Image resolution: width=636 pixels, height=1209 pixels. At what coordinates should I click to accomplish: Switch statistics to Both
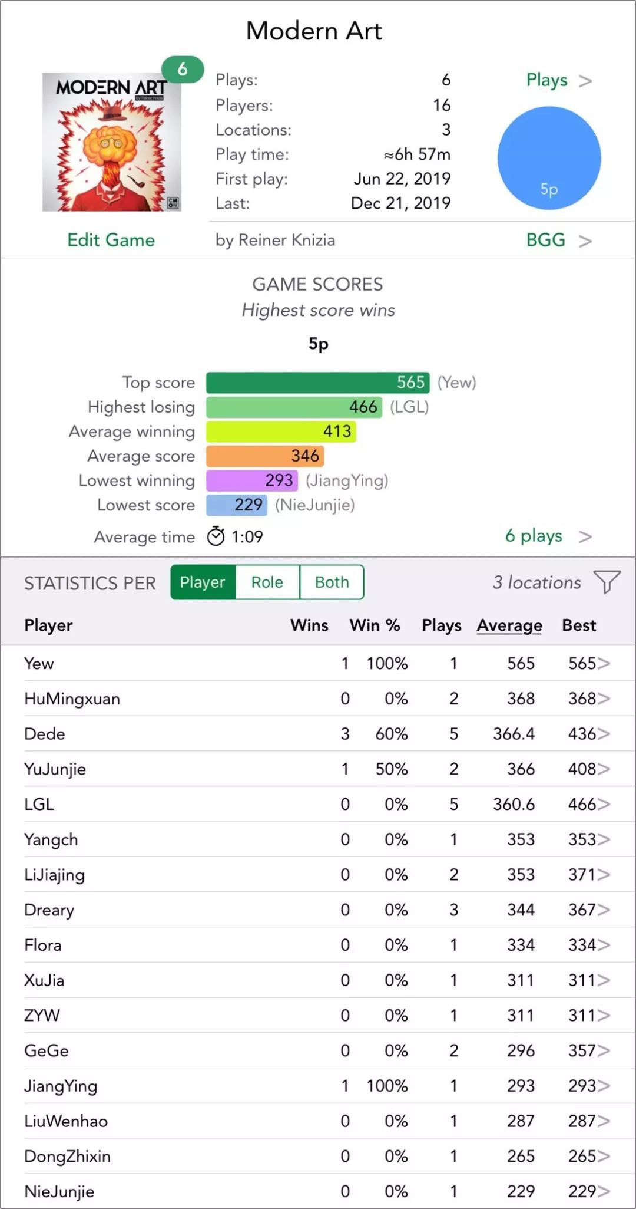(x=332, y=582)
